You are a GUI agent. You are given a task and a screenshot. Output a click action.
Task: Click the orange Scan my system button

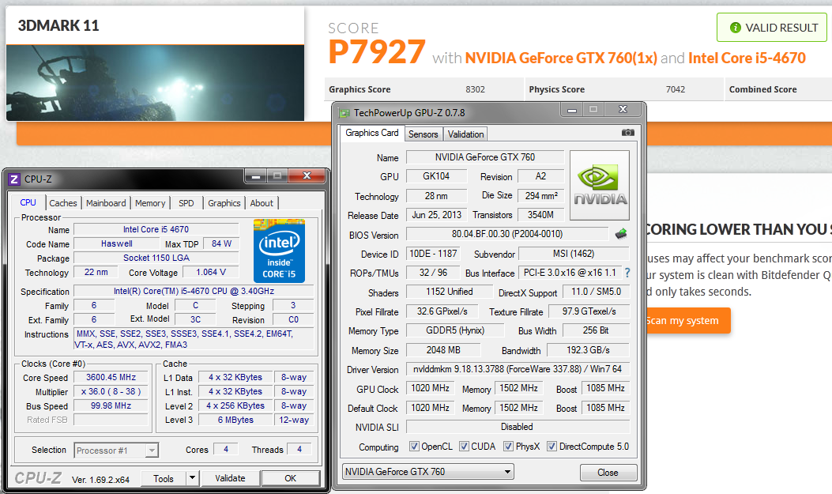coord(687,320)
